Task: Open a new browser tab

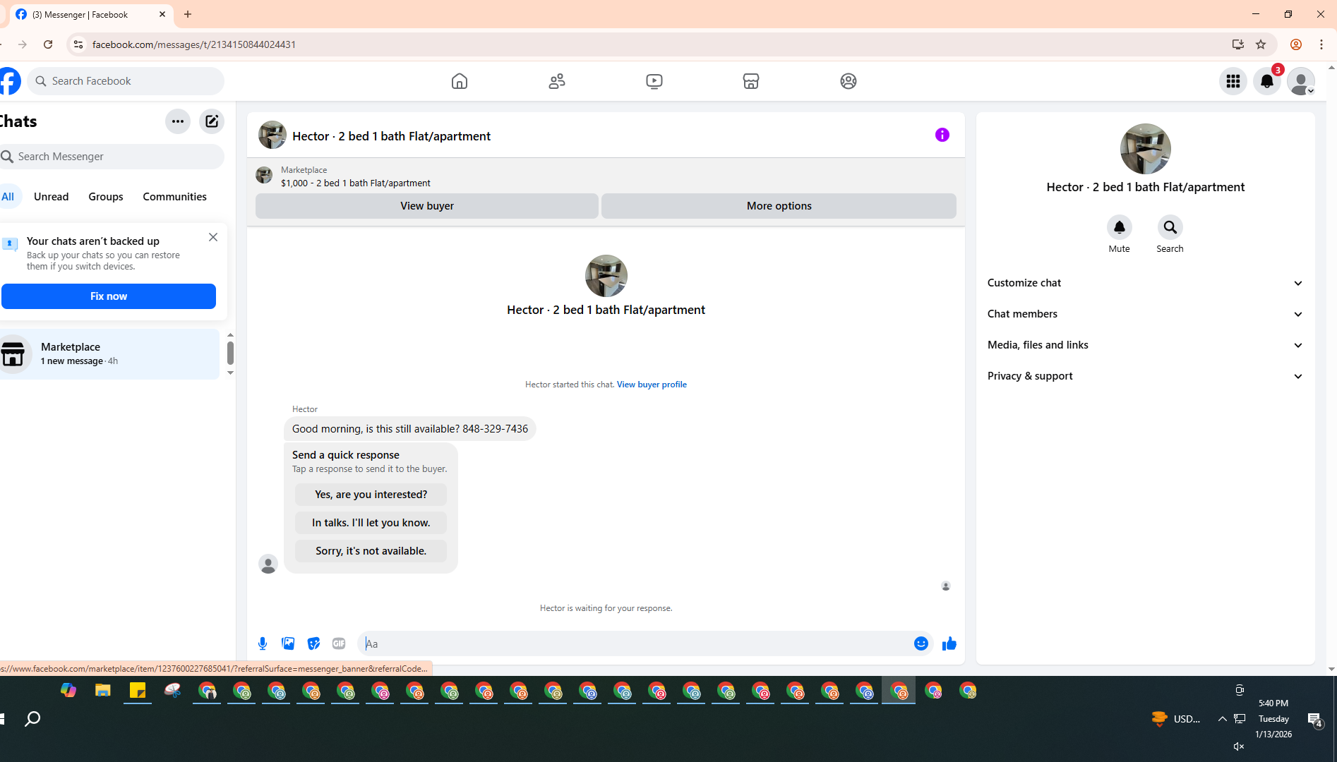Action: (x=188, y=14)
